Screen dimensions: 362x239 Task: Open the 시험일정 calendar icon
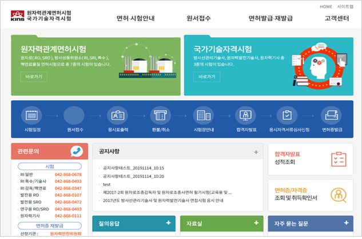coord(31,115)
